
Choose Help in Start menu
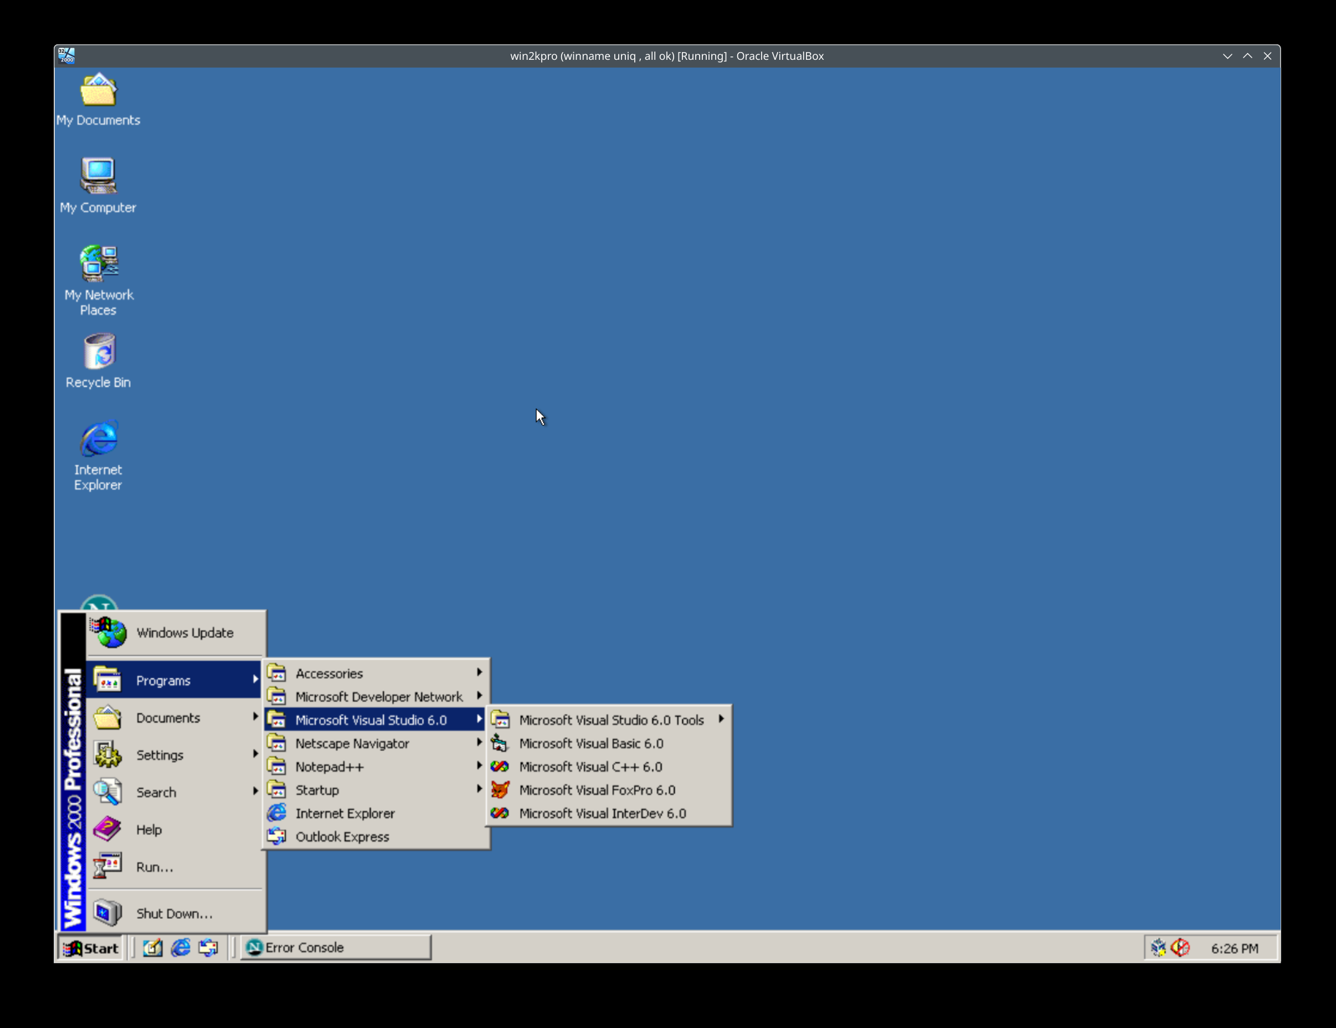[x=174, y=829]
